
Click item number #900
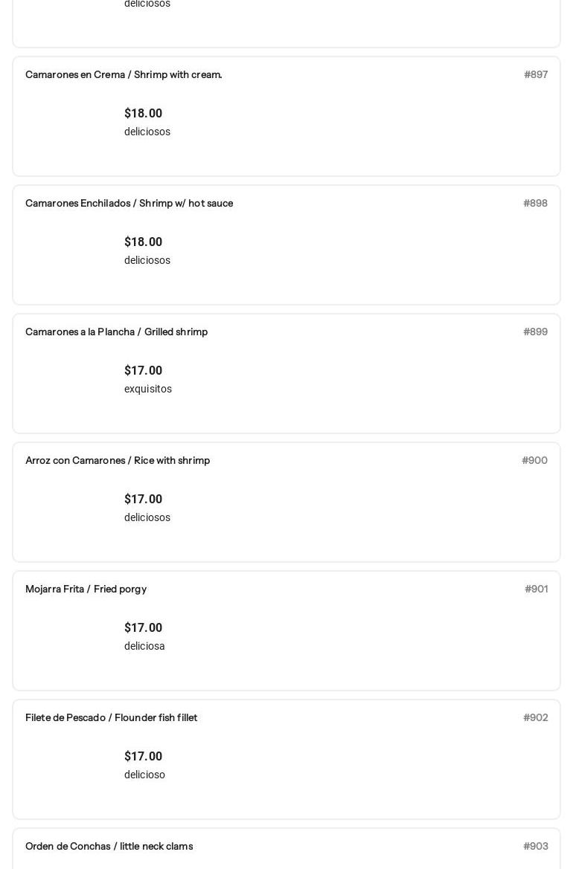pyautogui.click(x=534, y=461)
